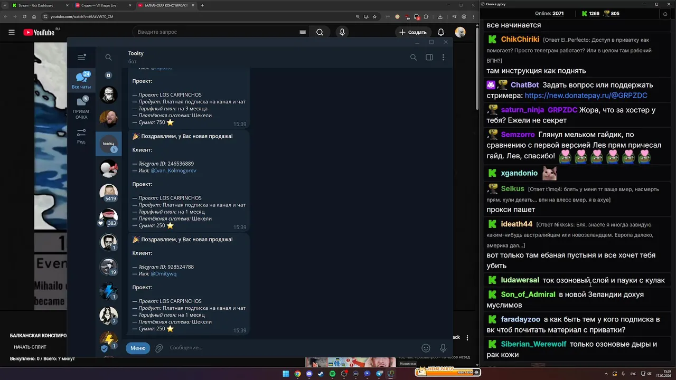Open the 'Ред.' folder edit option
Viewport: 676px width, 380px height.
point(81,136)
